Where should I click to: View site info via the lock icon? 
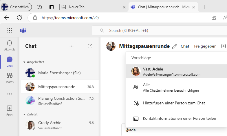[x=35, y=18]
